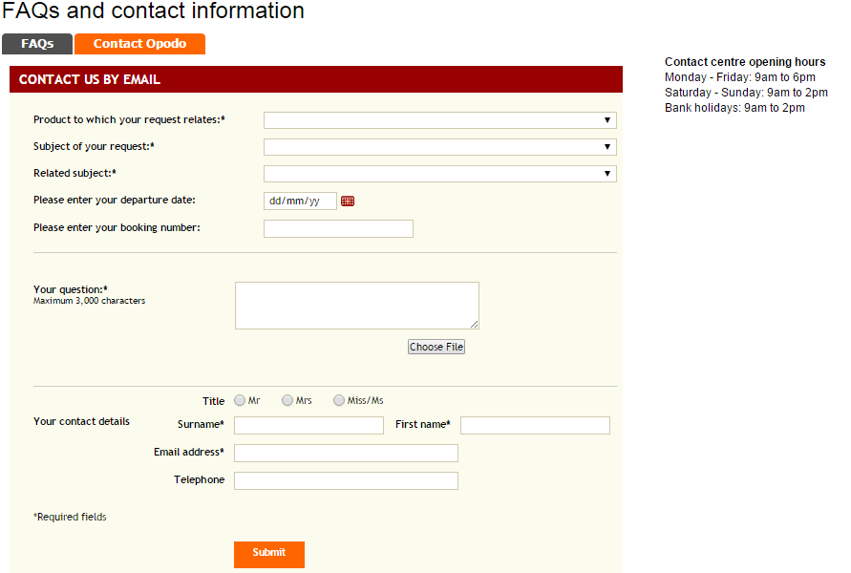Expand the Related subject dropdown

pyautogui.click(x=439, y=174)
